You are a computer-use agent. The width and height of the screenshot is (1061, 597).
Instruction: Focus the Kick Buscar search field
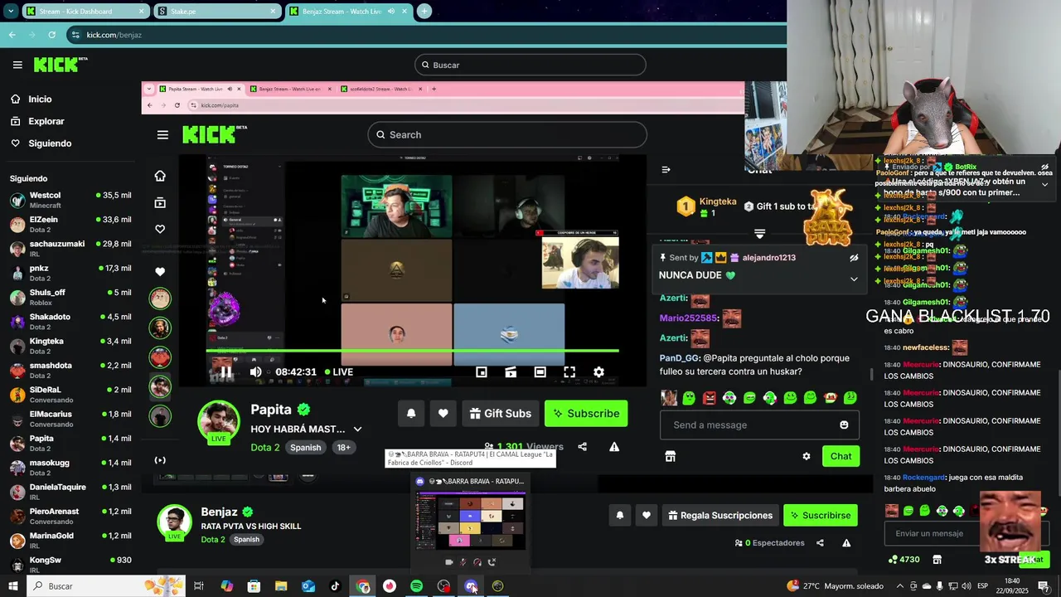point(530,65)
